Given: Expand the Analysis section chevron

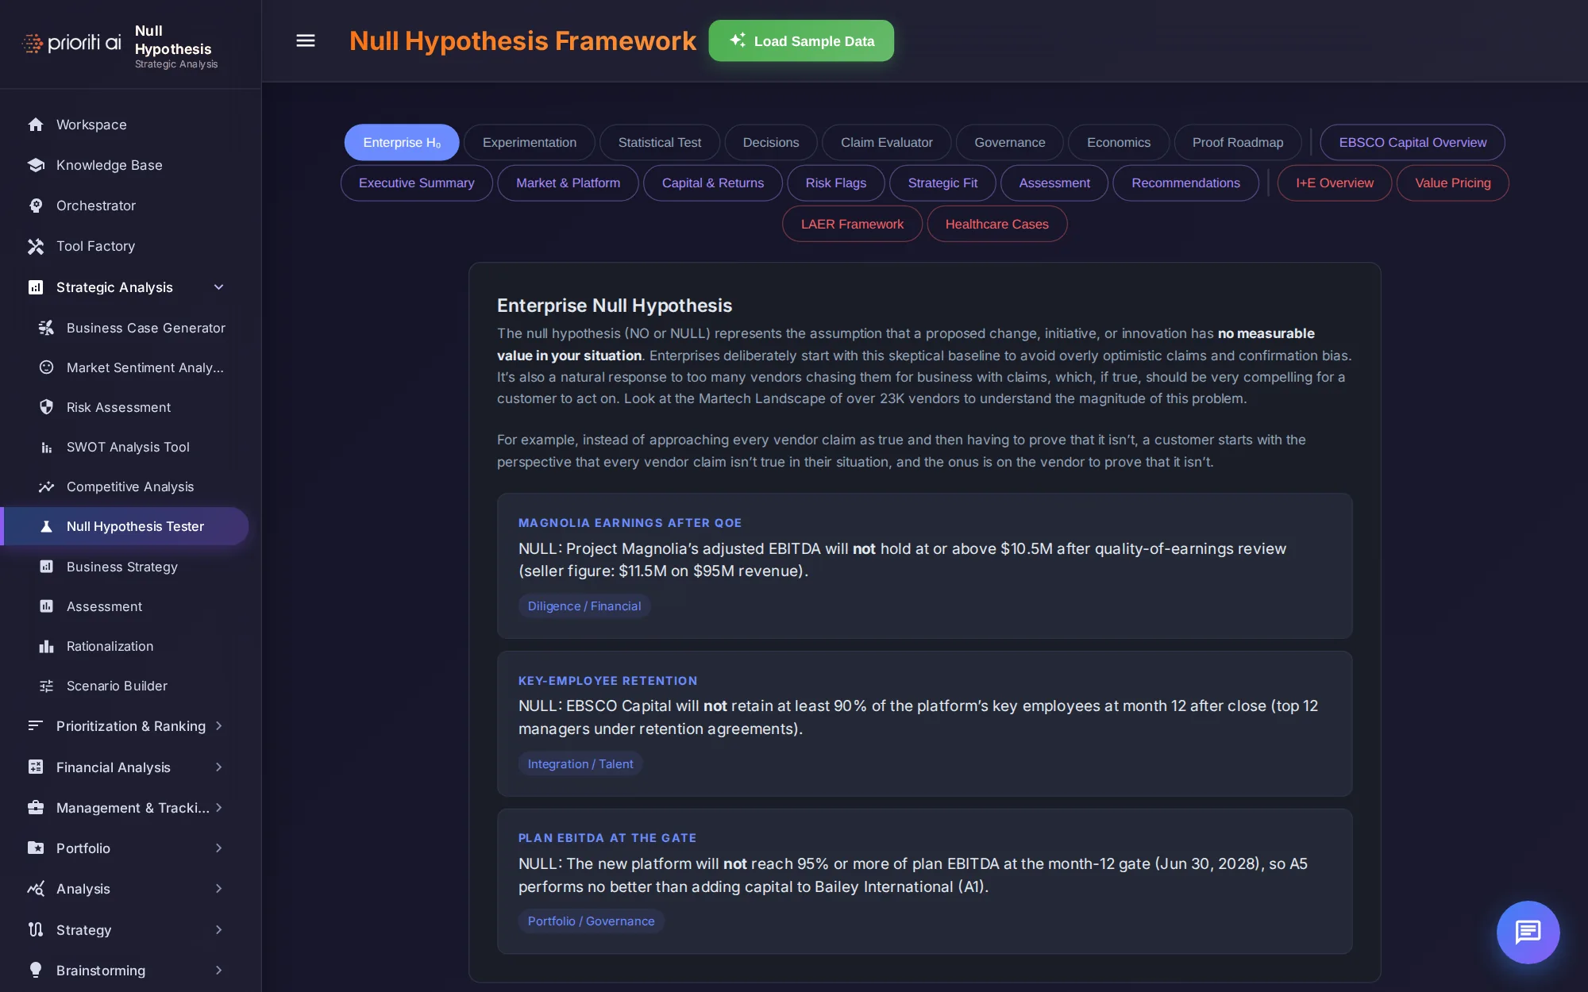Looking at the screenshot, I should click(219, 889).
